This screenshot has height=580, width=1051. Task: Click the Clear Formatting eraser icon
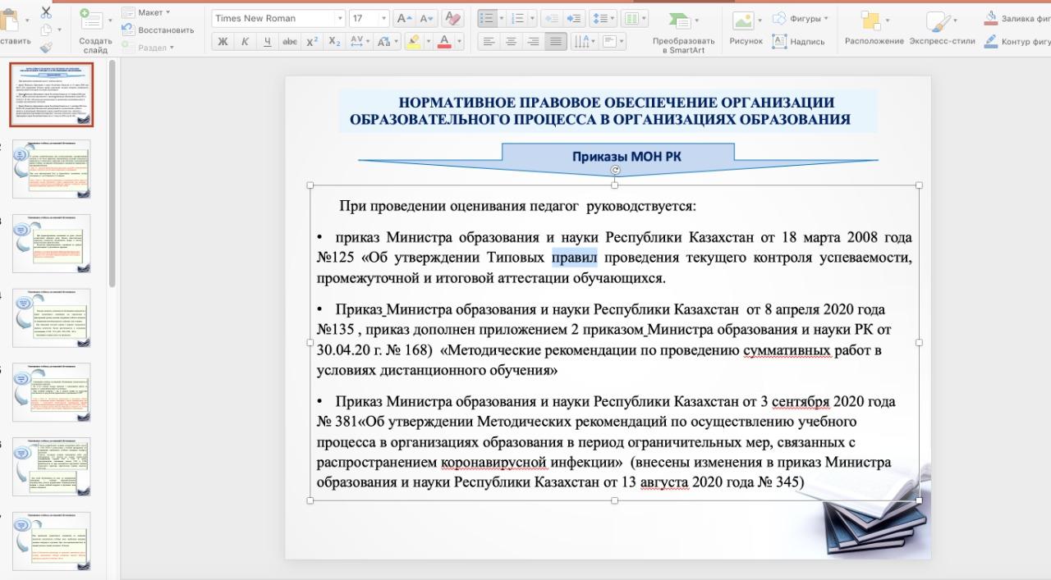[x=452, y=19]
